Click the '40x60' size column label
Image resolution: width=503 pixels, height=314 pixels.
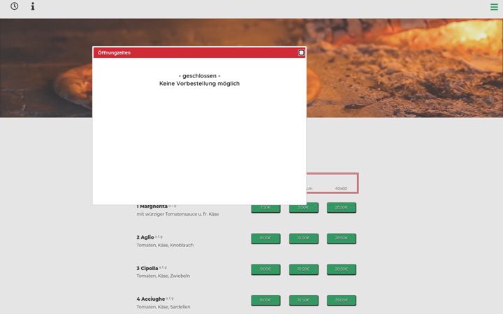click(341, 188)
